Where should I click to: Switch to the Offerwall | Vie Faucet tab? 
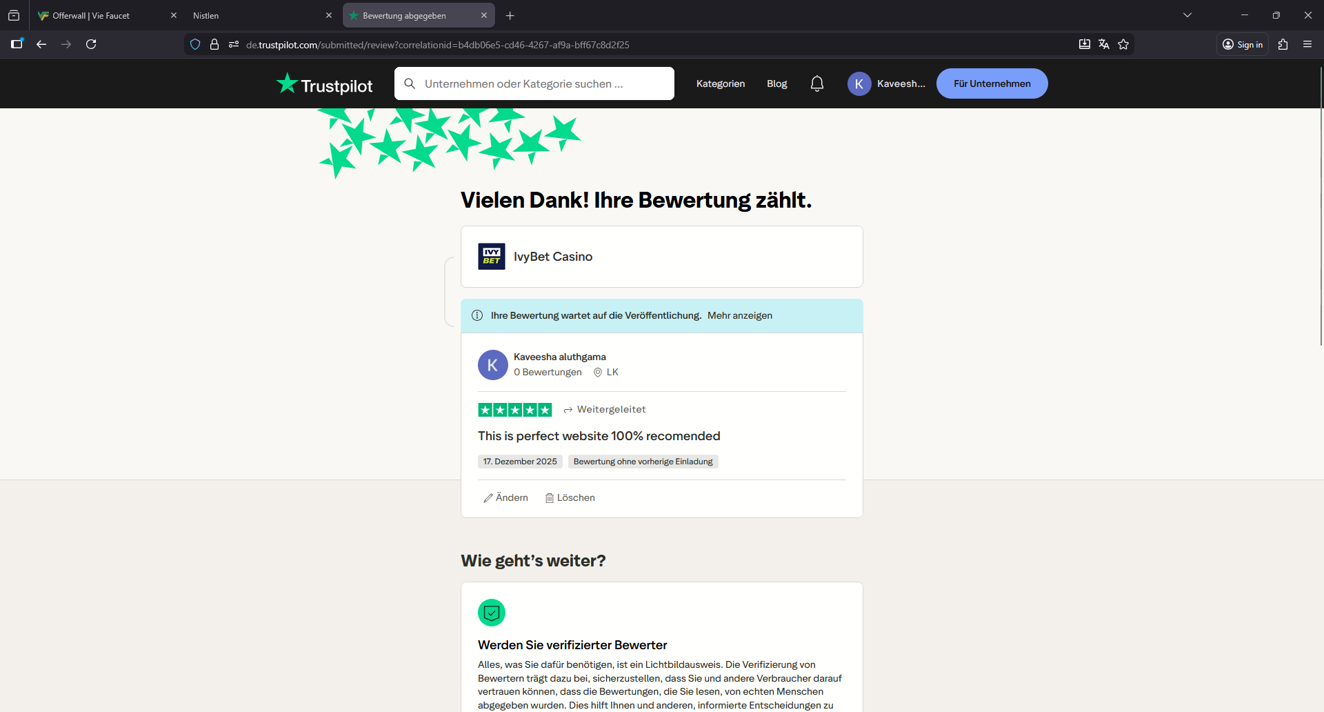tap(107, 15)
